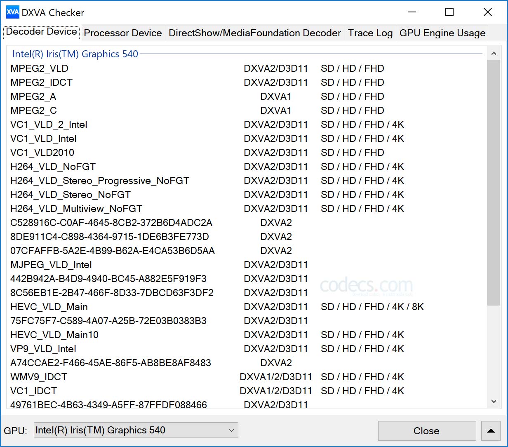Switch to the Decoder Device tab

(x=41, y=32)
